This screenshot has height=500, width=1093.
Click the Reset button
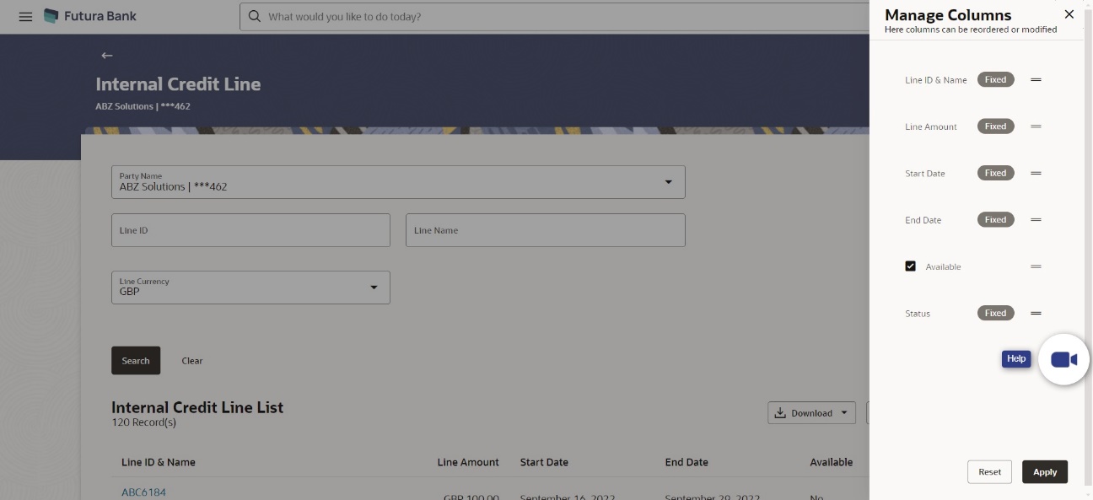click(x=989, y=472)
